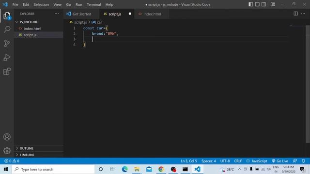Click the errors and warnings status indicator
The image size is (310, 174).
point(12,161)
